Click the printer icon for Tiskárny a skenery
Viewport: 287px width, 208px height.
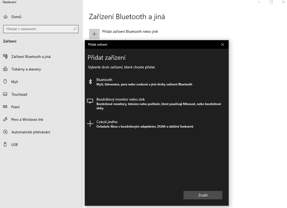click(x=5, y=69)
